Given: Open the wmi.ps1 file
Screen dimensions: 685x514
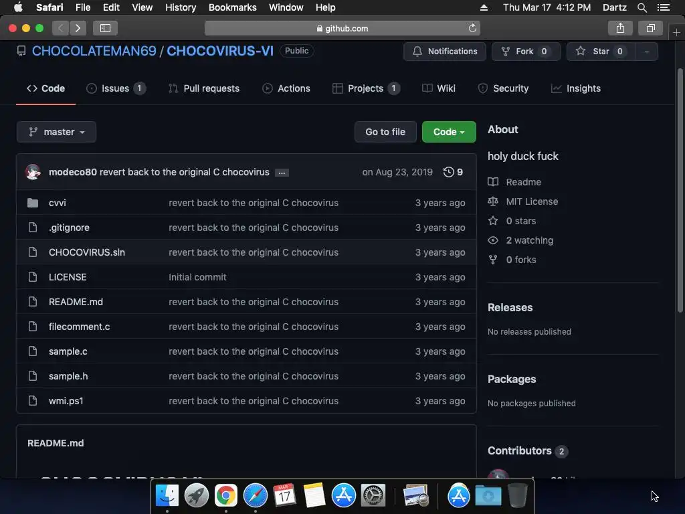Looking at the screenshot, I should point(66,402).
